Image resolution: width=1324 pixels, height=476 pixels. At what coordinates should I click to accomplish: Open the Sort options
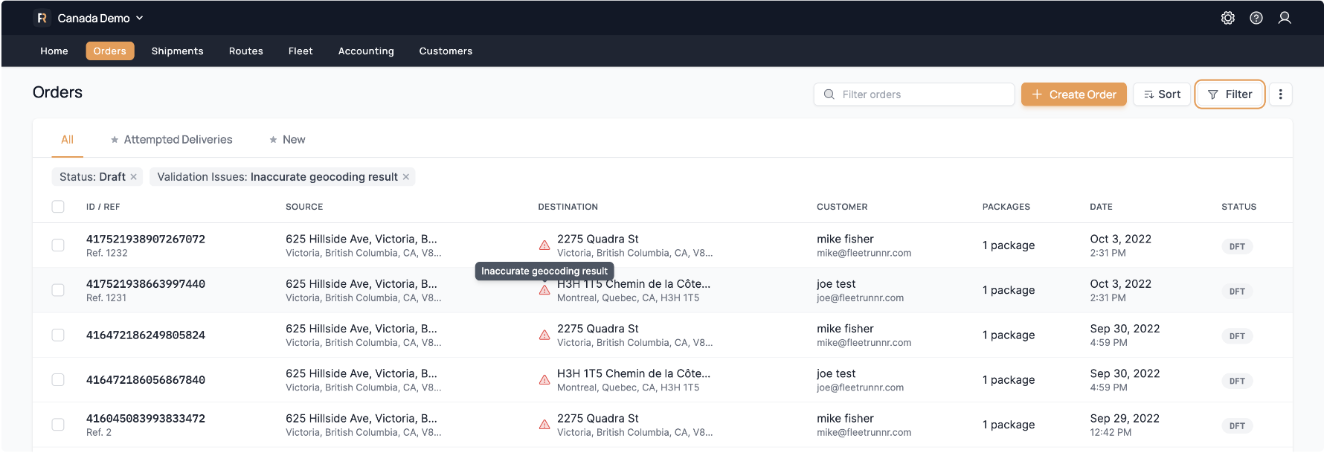[x=1162, y=94]
